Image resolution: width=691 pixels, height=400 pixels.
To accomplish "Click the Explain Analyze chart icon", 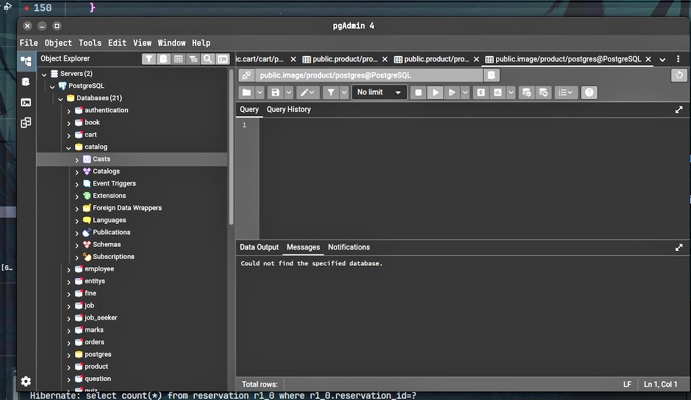I will [497, 92].
